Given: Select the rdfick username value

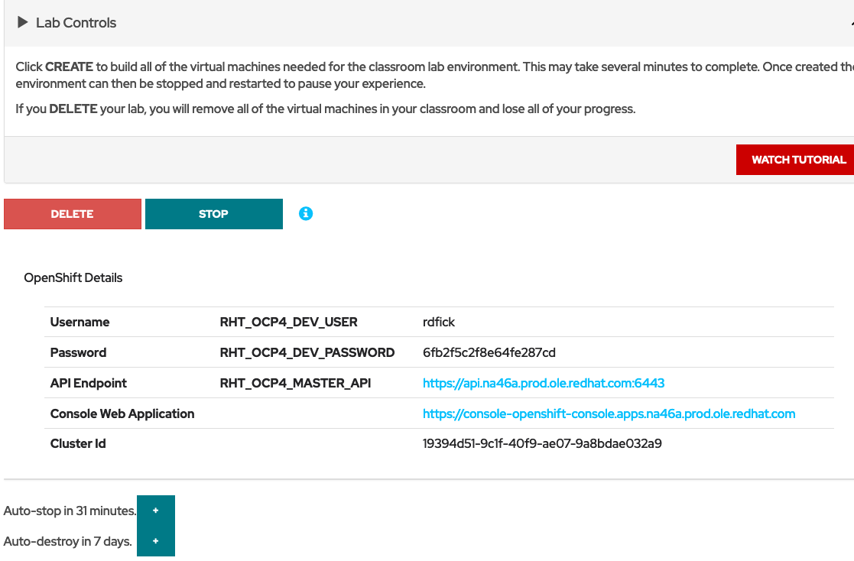Looking at the screenshot, I should click(x=439, y=322).
